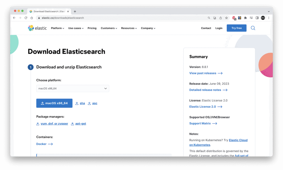The height and width of the screenshot is (170, 283).
Task: Open tab search chevron at top right
Action: (x=269, y=11)
